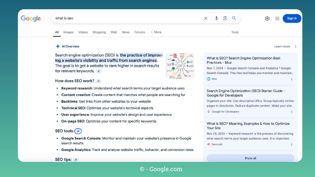Switch to the News tab

[x=126, y=32]
